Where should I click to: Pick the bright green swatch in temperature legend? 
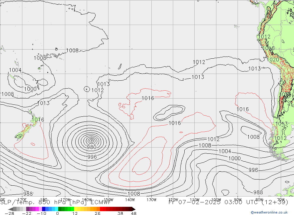coord(72,209)
